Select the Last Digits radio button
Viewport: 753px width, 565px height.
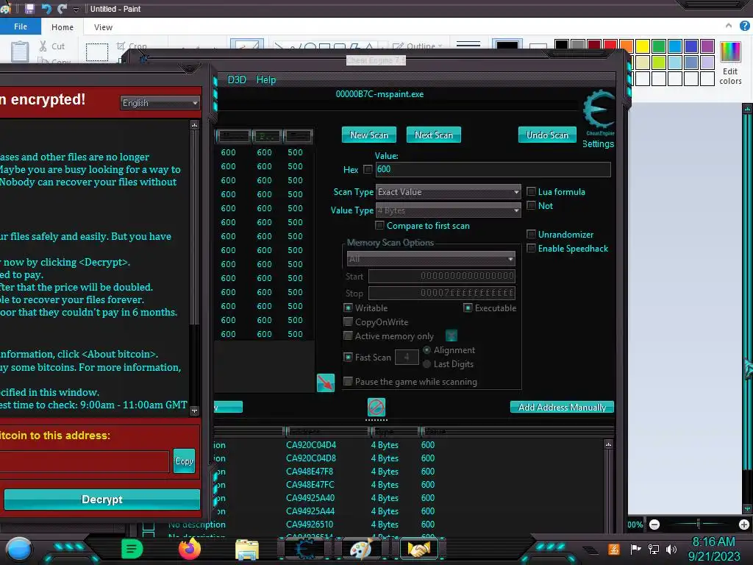click(x=427, y=364)
